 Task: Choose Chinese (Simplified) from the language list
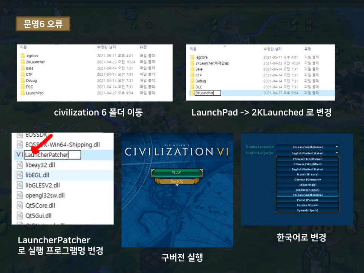(x=307, y=164)
